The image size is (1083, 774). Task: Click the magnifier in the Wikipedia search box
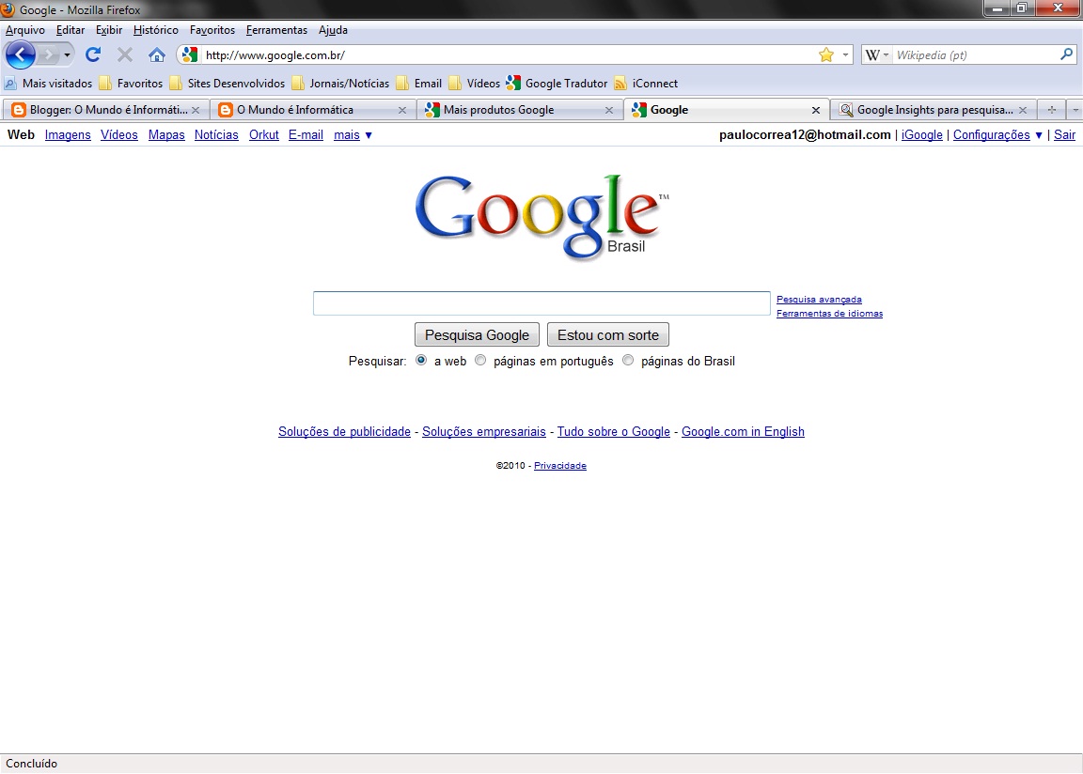(x=1066, y=54)
